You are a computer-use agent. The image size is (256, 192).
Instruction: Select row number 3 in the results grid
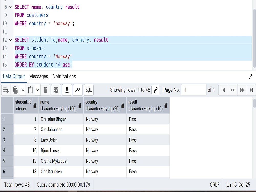point(7,140)
